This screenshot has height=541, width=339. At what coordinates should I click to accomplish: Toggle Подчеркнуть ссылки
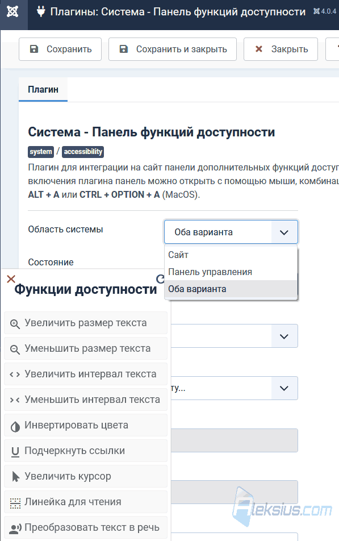pyautogui.click(x=86, y=451)
